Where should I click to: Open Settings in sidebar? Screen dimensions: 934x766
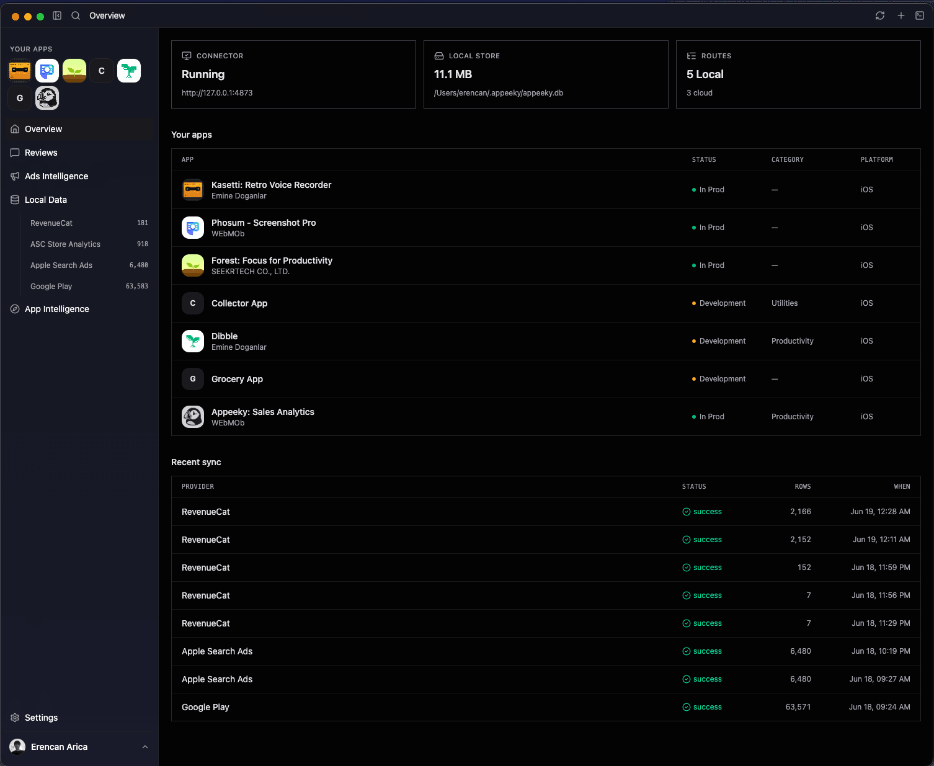click(79, 718)
